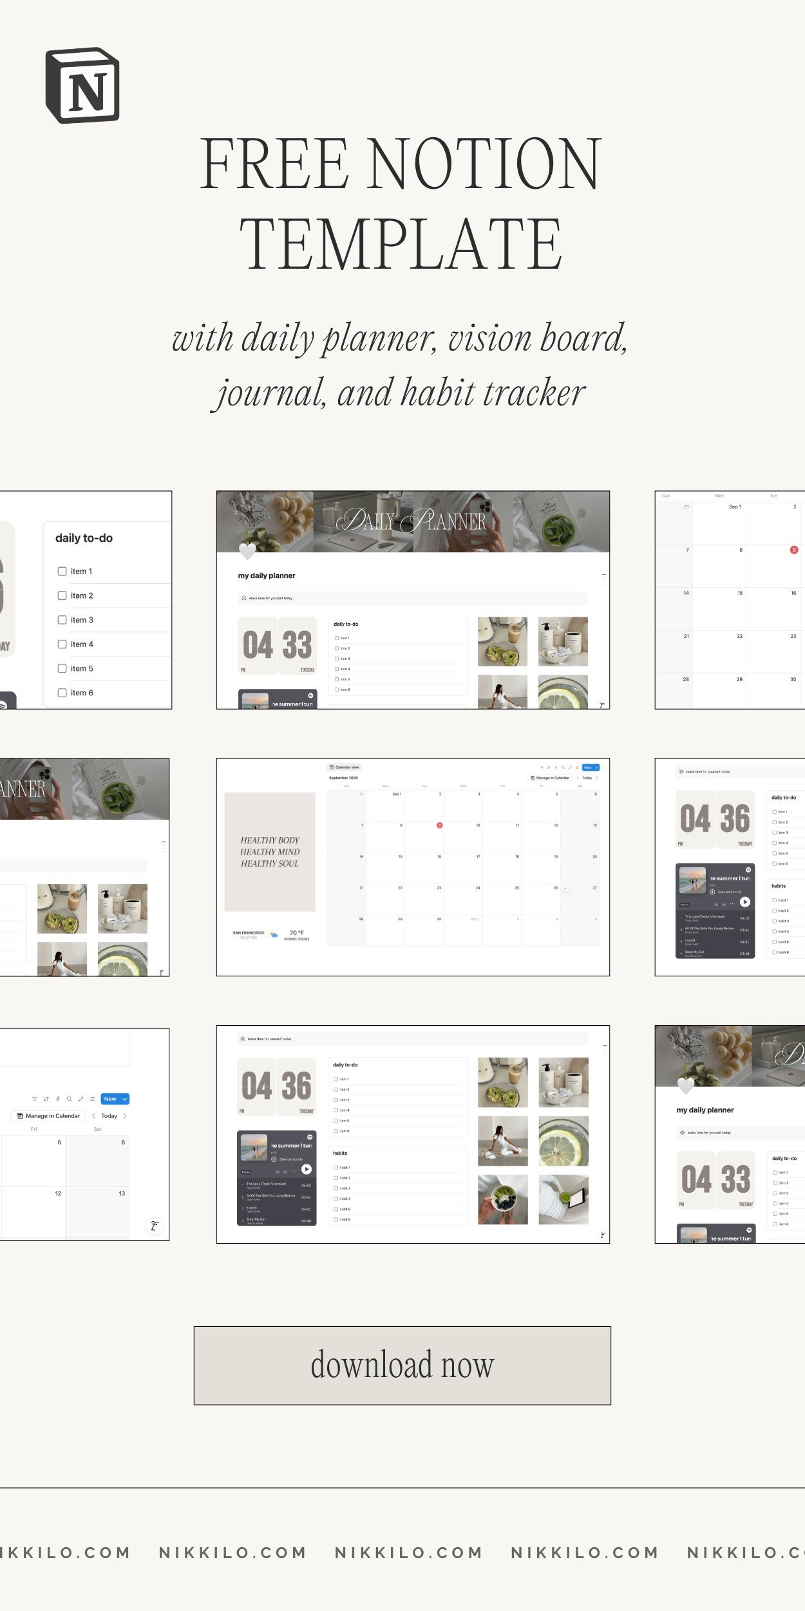Screen dimensions: 805x1611
Task: Select Steal My Girl track in the middle-right Spotify player
Action: tap(715, 954)
